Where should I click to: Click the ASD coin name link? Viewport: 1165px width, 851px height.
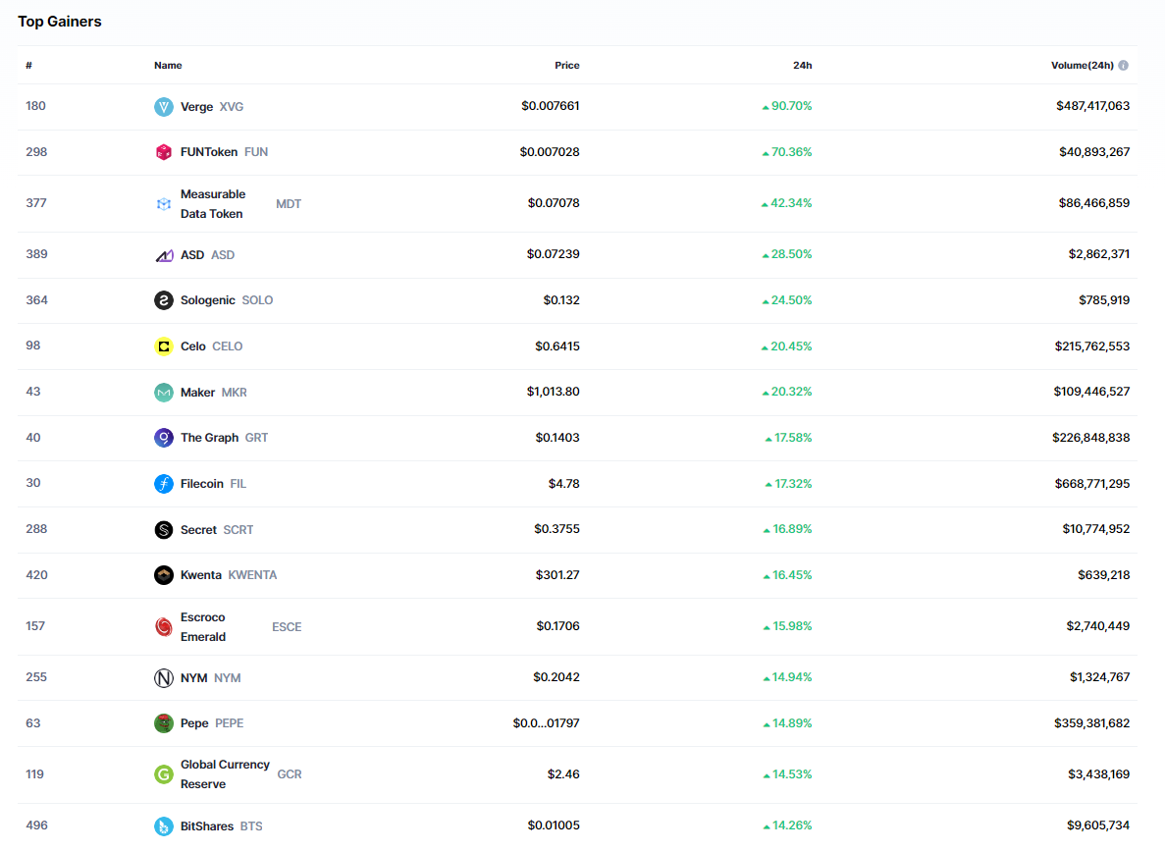(x=192, y=255)
